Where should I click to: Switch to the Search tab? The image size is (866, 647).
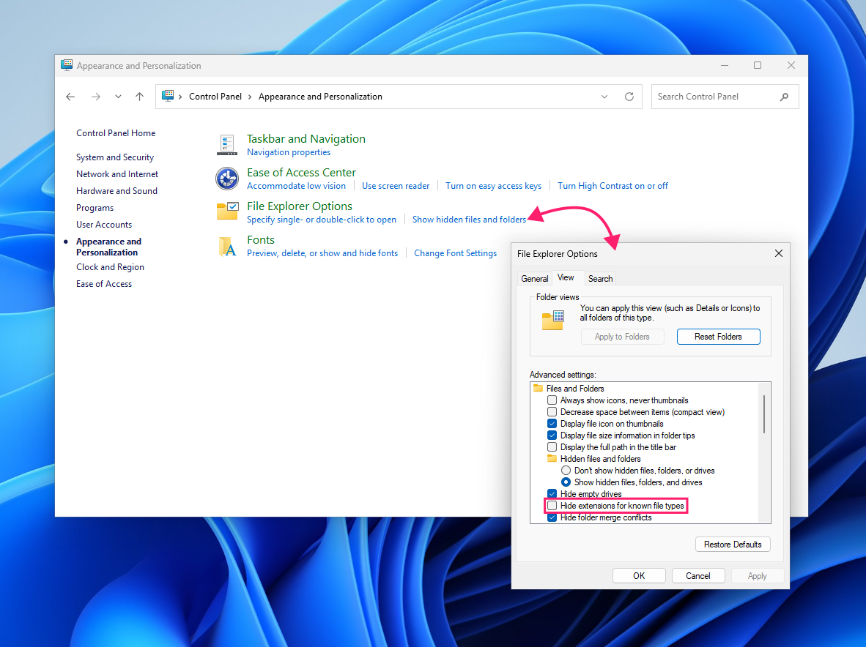pyautogui.click(x=600, y=279)
